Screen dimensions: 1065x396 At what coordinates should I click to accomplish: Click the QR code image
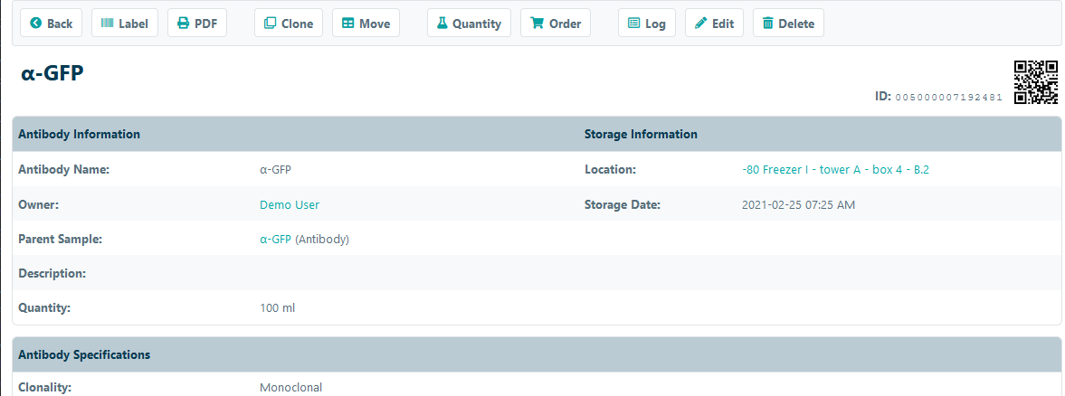(x=1035, y=82)
